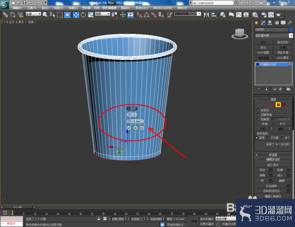Image resolution: width=295 pixels, height=227 pixels.
Task: Click the Pin Stack icon
Action: click(x=258, y=89)
